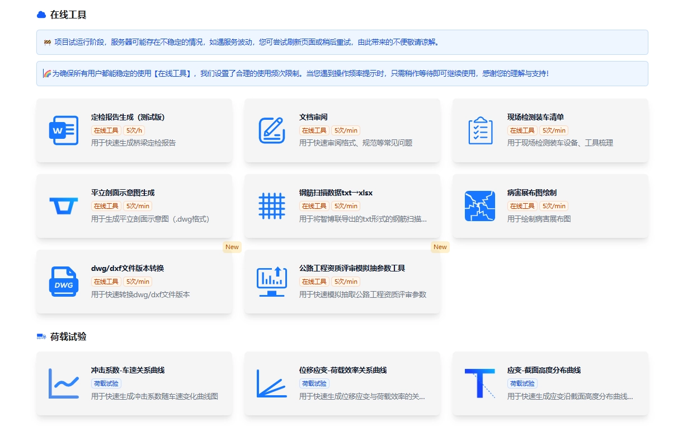
Task: Click the DWG file icon for版本转换 tool
Action: point(63,282)
